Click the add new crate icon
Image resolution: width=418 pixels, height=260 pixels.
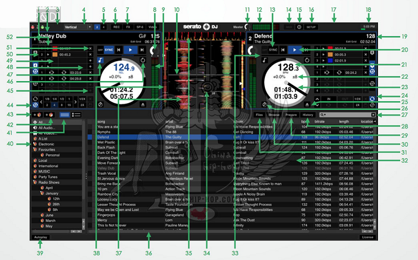pos(37,114)
